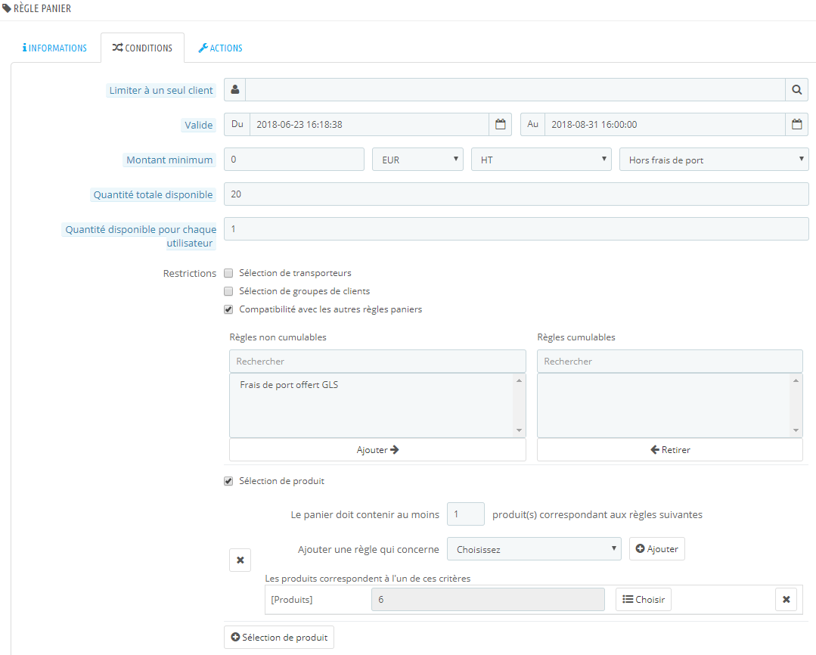This screenshot has width=816, height=655.
Task: Add a new Sélection de produit group
Action: [x=279, y=638]
